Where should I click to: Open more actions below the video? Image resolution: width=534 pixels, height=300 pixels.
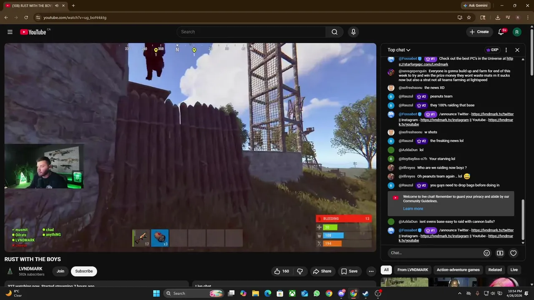(x=371, y=271)
